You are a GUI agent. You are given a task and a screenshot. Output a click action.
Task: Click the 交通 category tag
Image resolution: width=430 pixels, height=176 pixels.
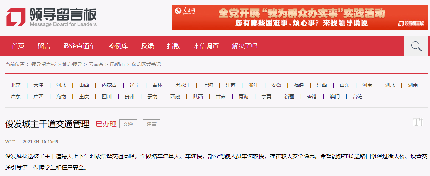tap(128, 124)
